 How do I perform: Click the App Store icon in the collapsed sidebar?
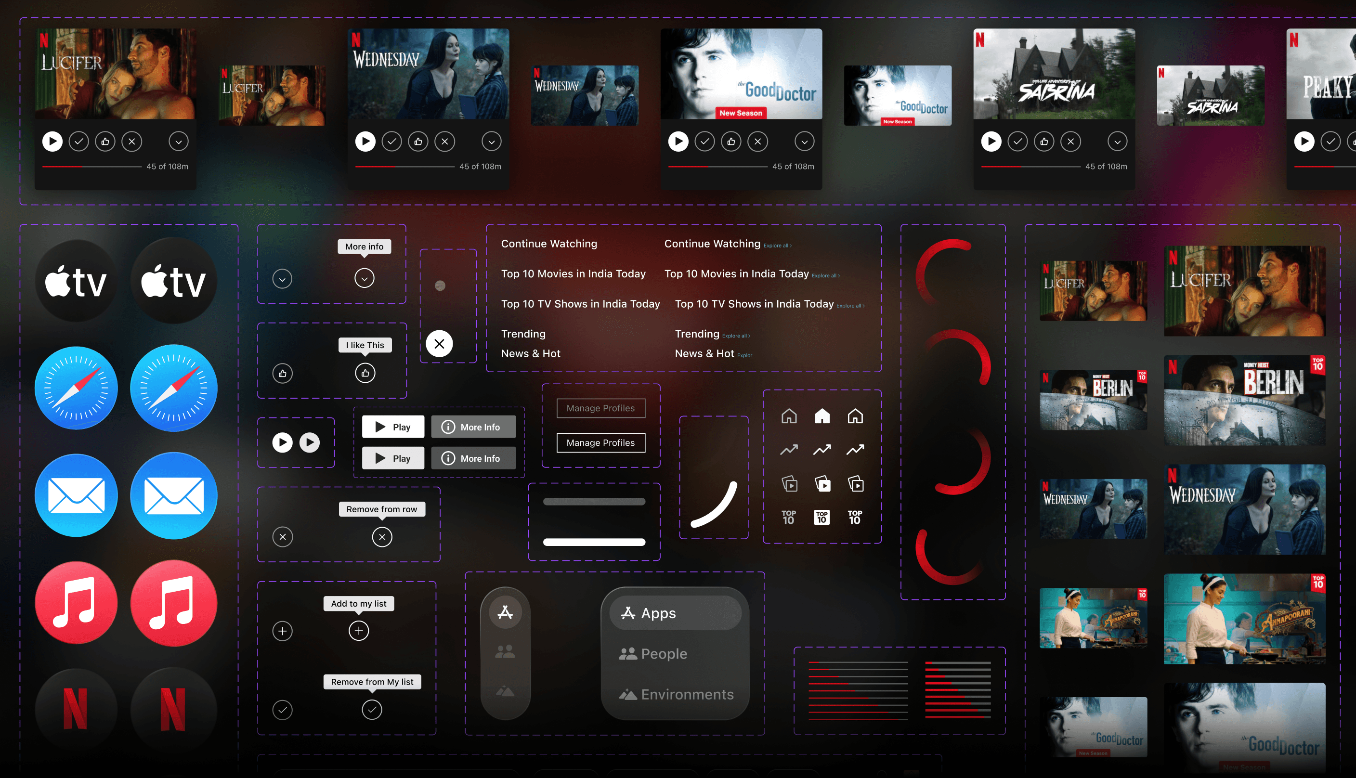505,612
